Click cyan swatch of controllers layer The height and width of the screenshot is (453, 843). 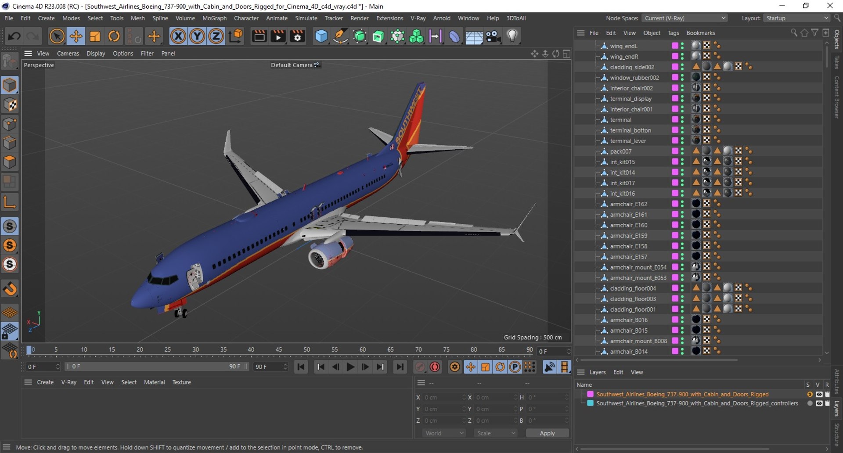591,403
